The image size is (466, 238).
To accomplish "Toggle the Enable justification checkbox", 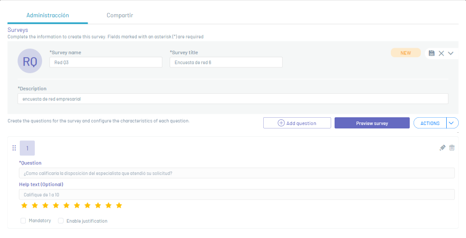I will point(61,221).
